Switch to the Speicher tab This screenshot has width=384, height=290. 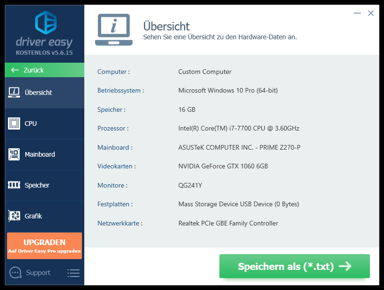pyautogui.click(x=44, y=185)
